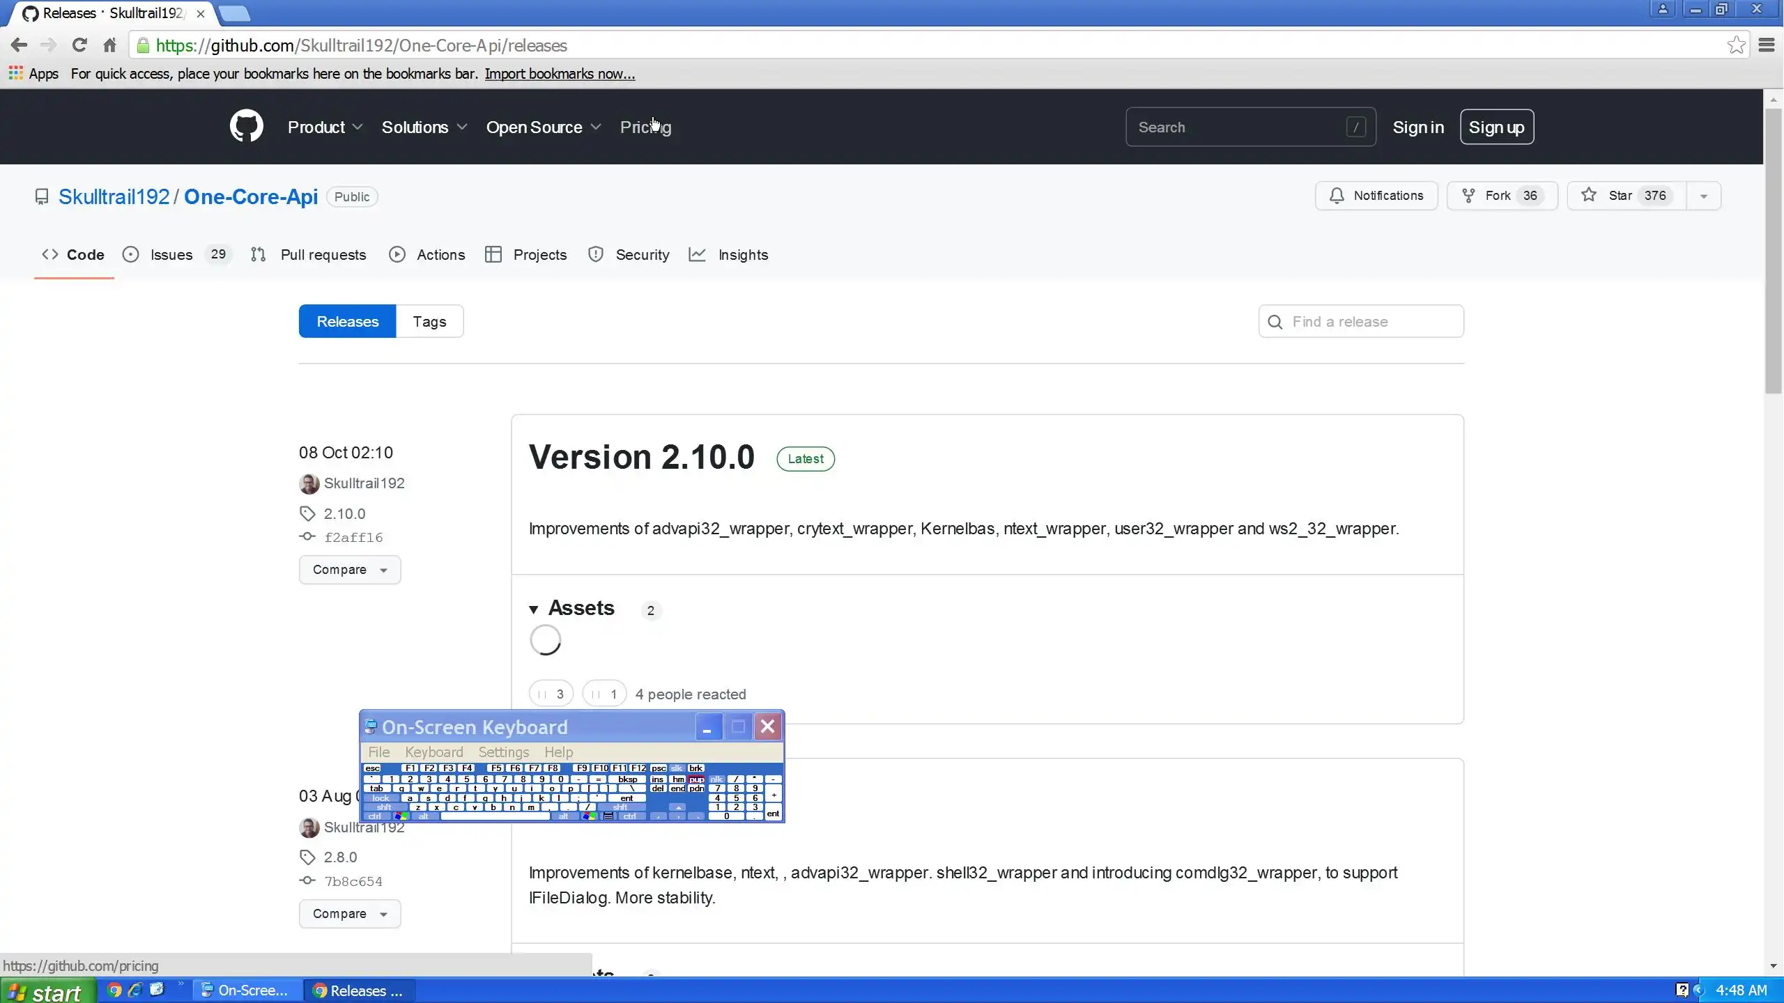Collapse the Assets disclosure triangle

click(534, 609)
